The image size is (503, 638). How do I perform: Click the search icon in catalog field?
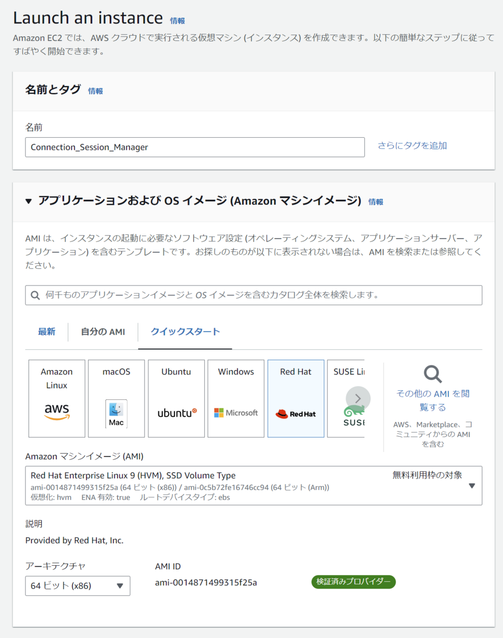pos(36,295)
